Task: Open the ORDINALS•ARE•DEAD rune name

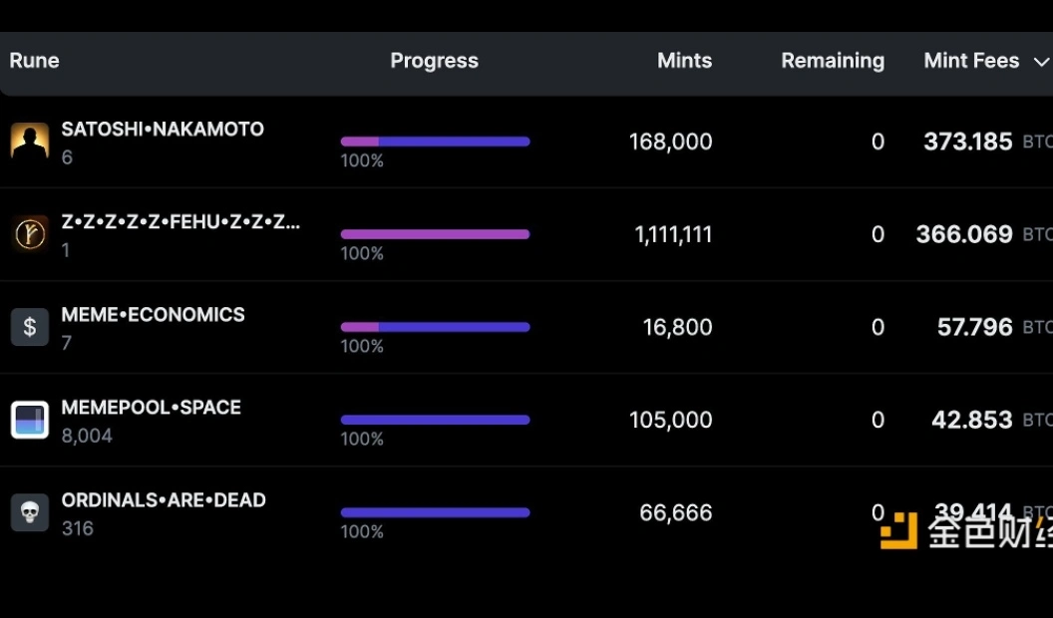Action: [164, 500]
